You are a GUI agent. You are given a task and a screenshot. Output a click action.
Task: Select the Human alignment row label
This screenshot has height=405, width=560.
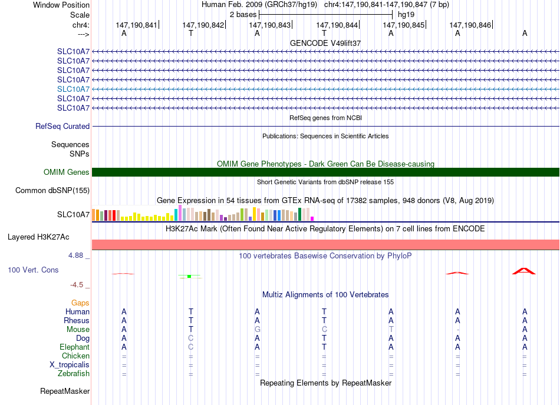tap(77, 311)
